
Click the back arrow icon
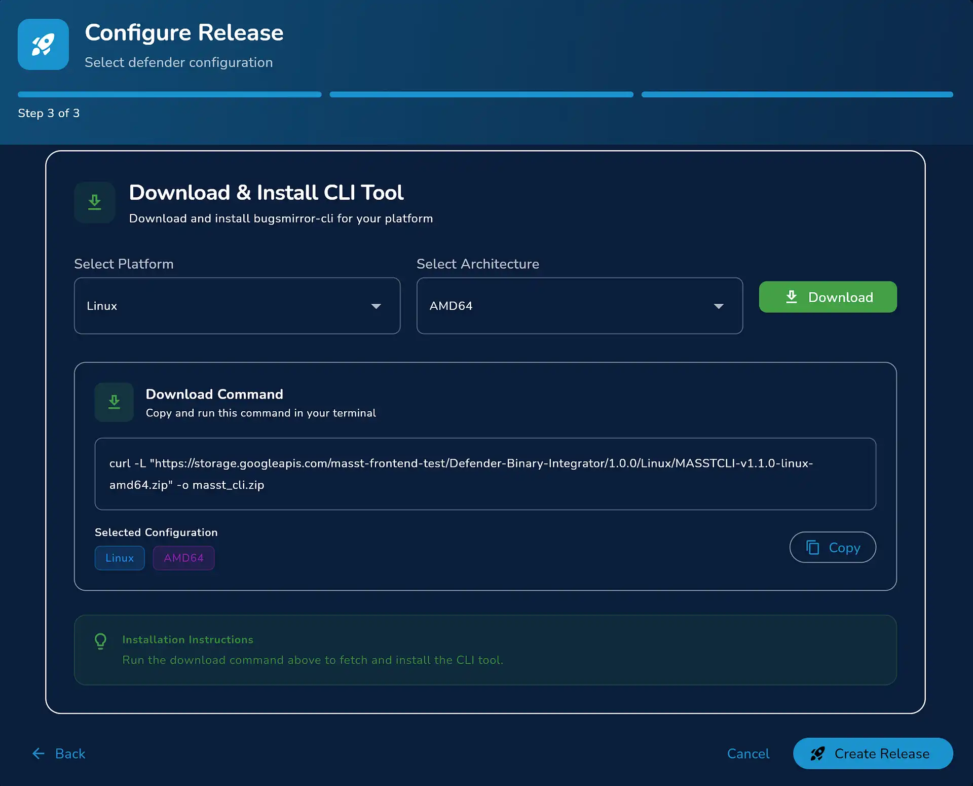pyautogui.click(x=39, y=754)
